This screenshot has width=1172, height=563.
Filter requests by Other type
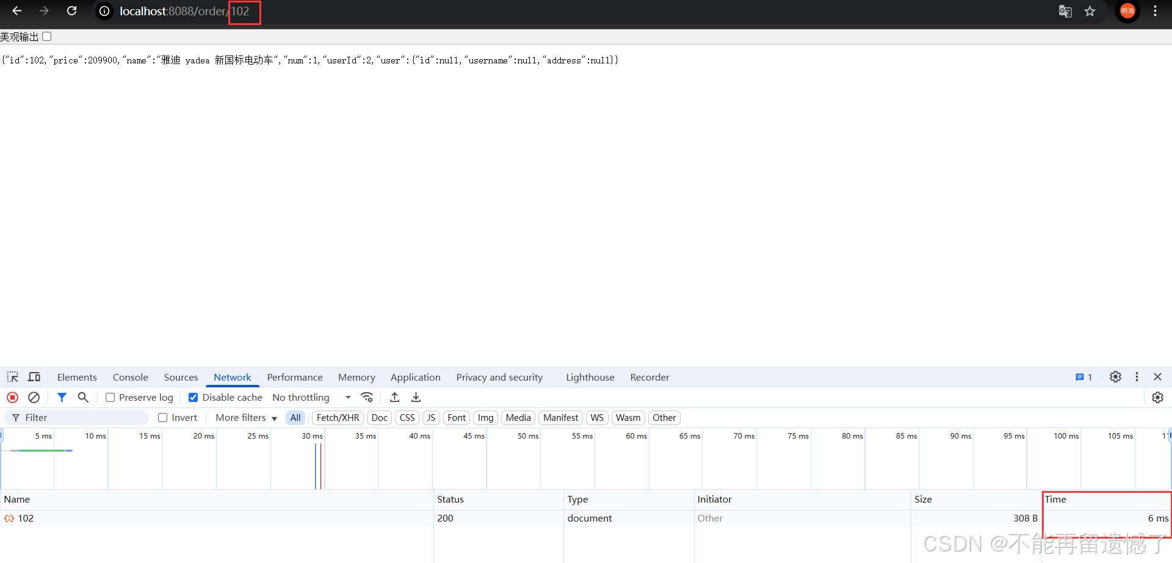tap(664, 418)
